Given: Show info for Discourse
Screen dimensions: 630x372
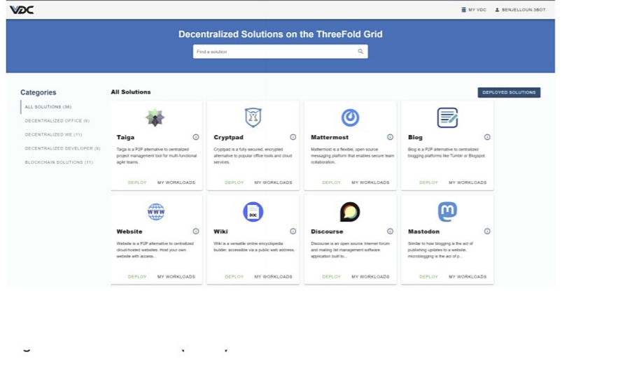Looking at the screenshot, I should point(390,231).
